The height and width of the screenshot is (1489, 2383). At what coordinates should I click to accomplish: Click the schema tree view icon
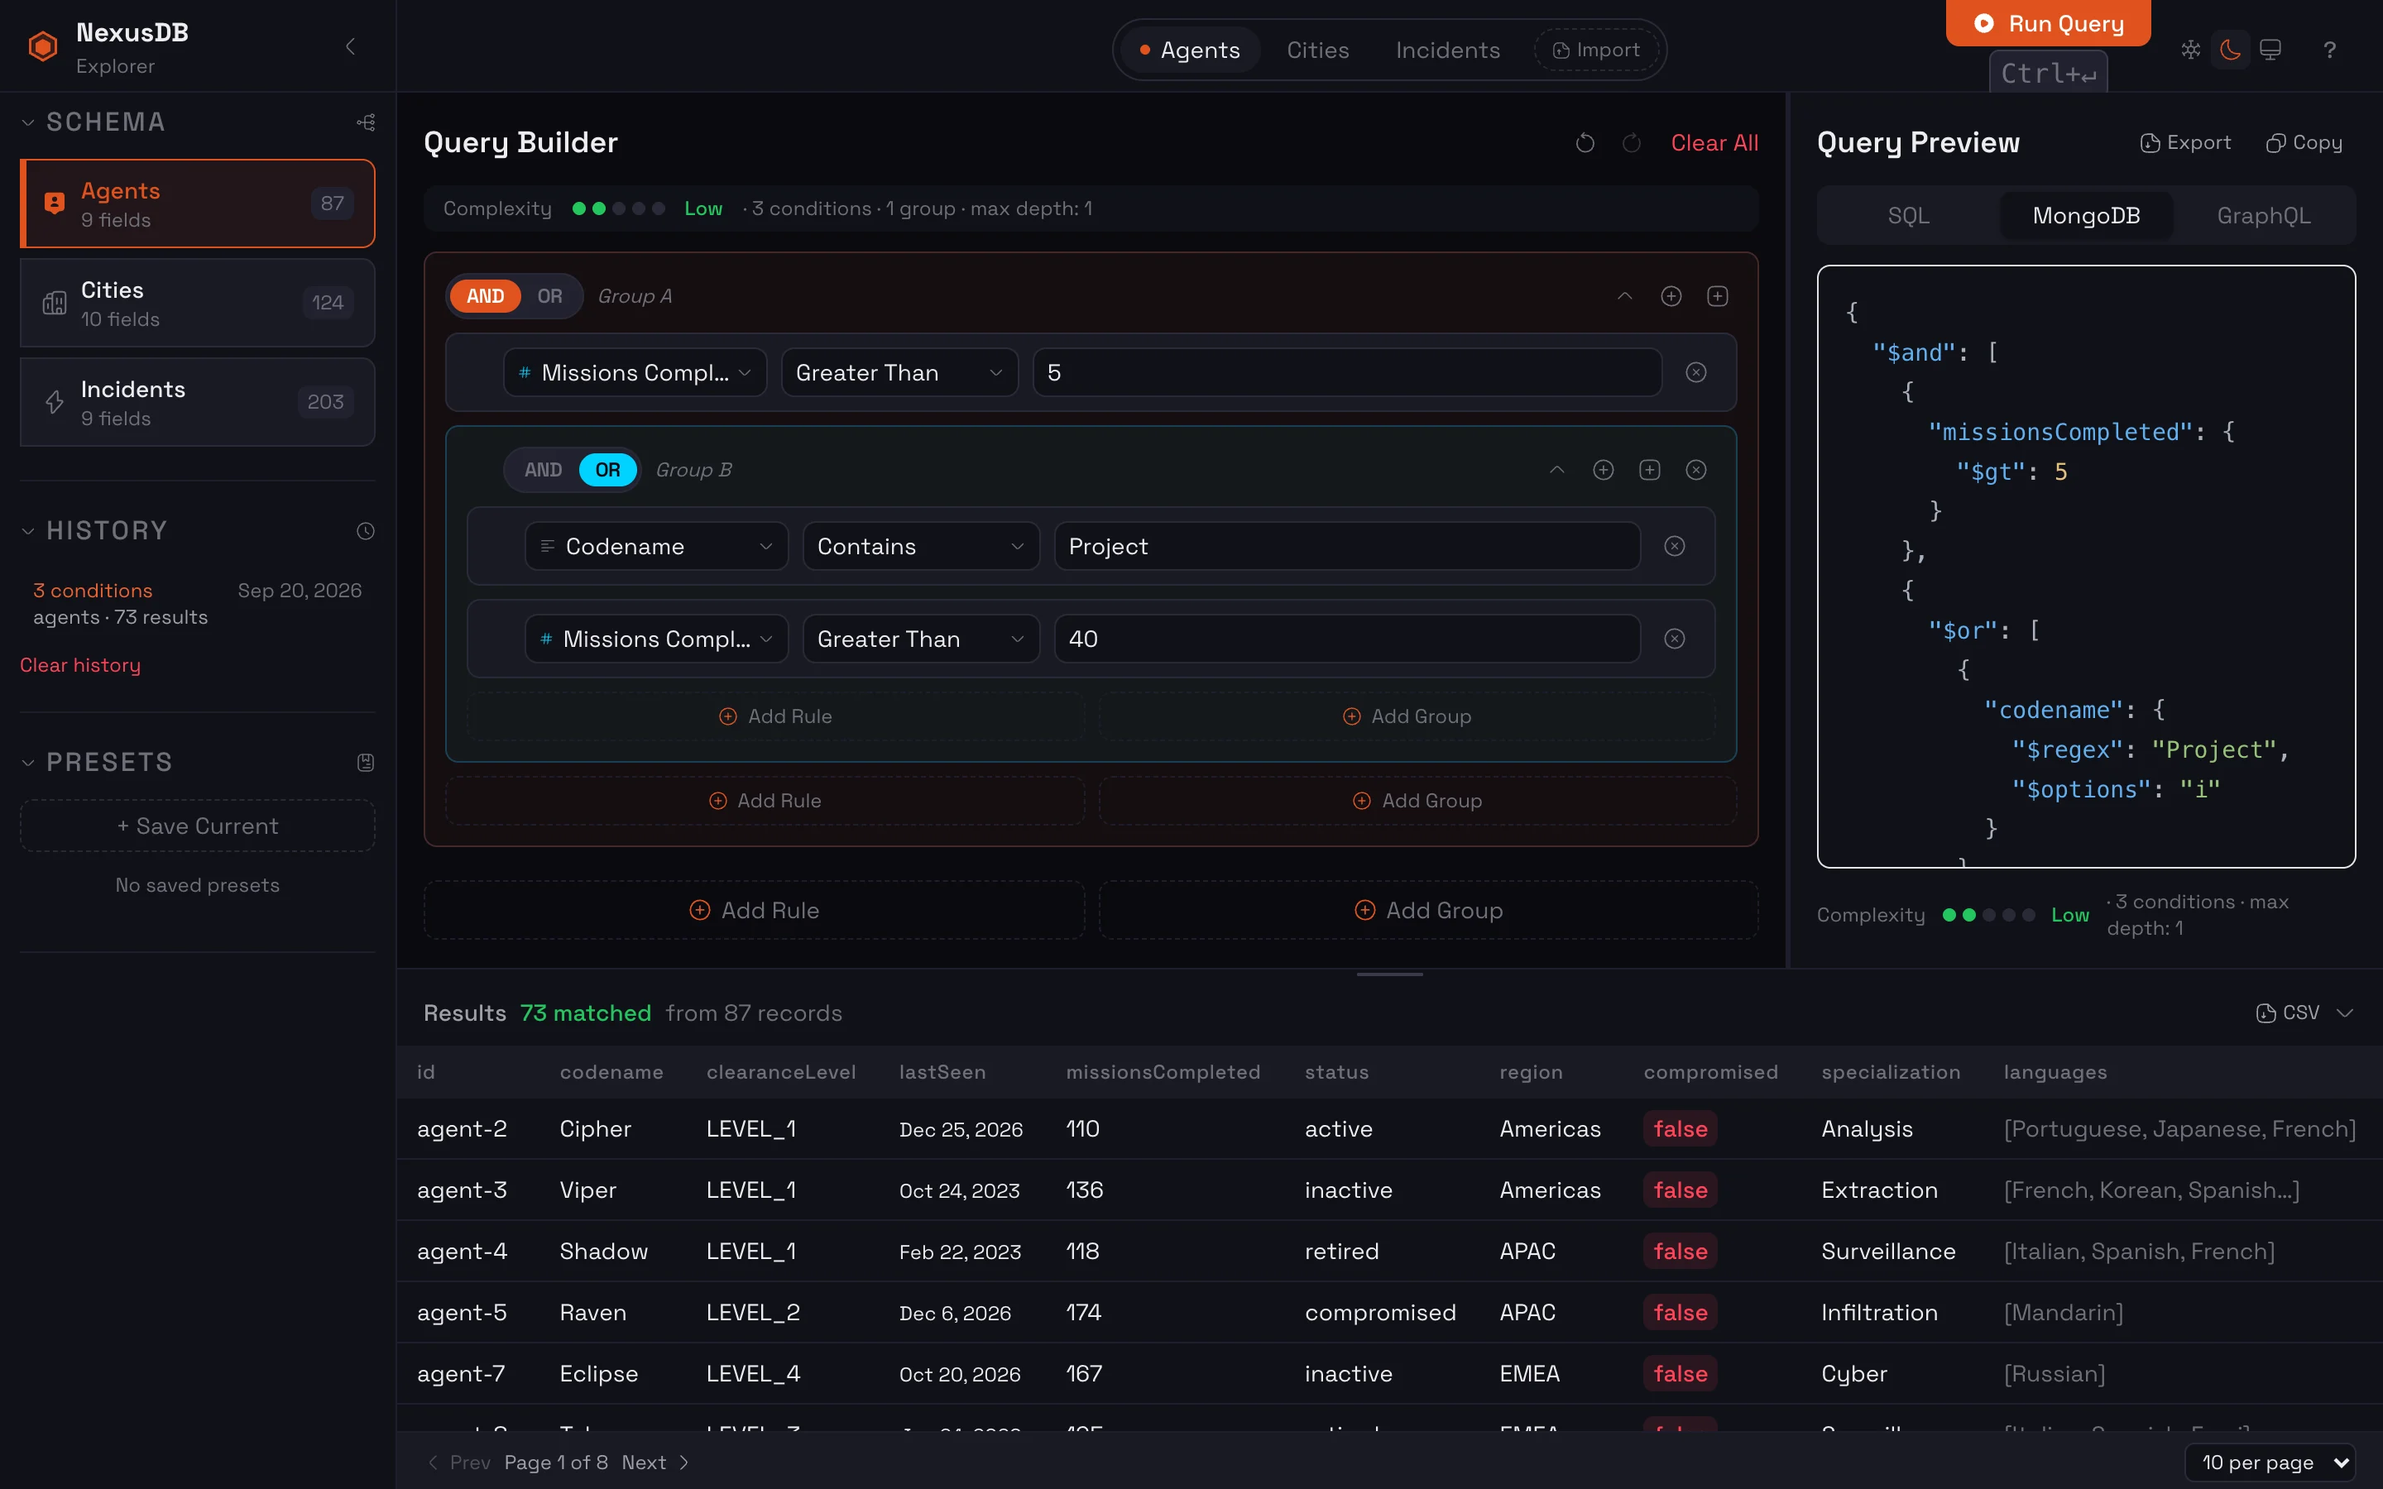pyautogui.click(x=366, y=122)
